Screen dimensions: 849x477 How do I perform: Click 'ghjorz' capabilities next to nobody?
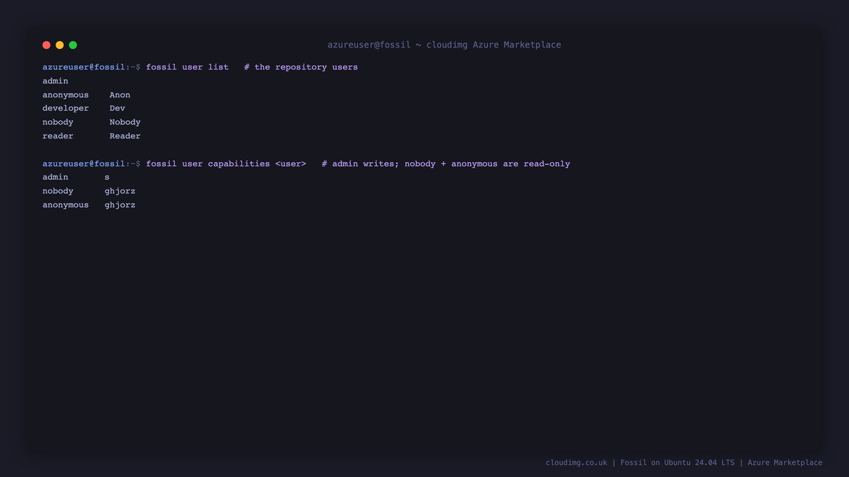pos(120,191)
